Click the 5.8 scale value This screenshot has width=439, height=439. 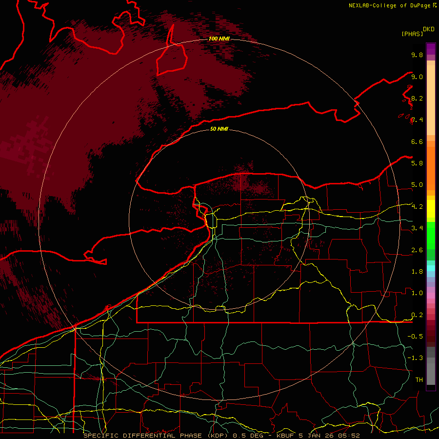point(417,163)
